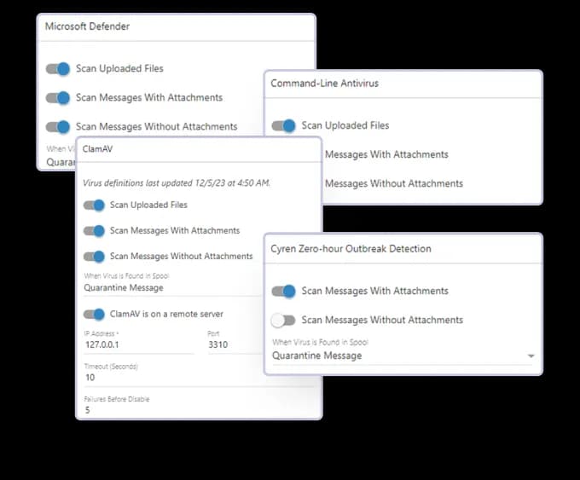This screenshot has width=580, height=480.
Task: Click the Failures Before Disable field
Action: (196, 409)
